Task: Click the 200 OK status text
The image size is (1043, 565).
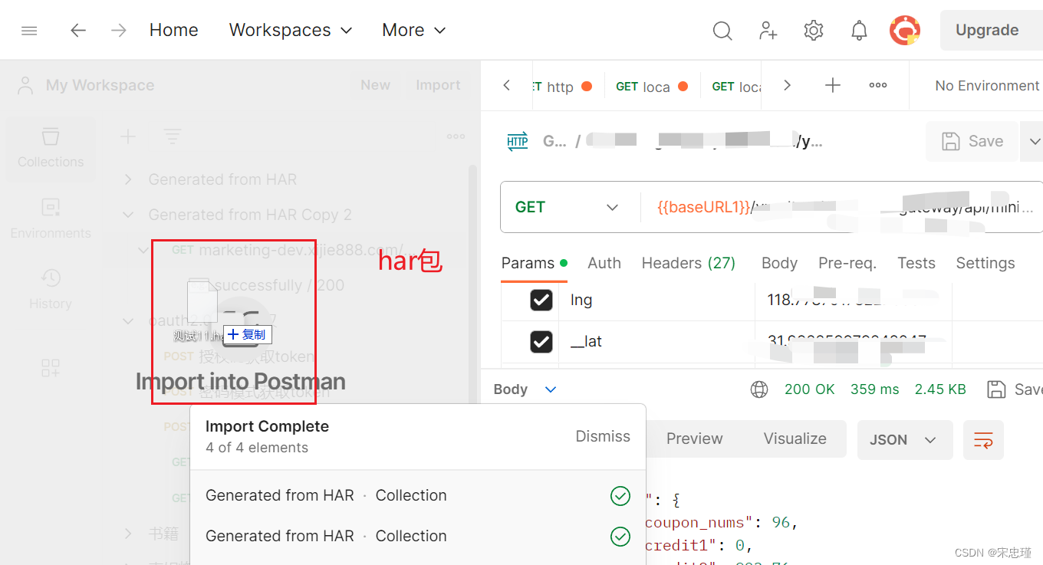Action: tap(809, 389)
